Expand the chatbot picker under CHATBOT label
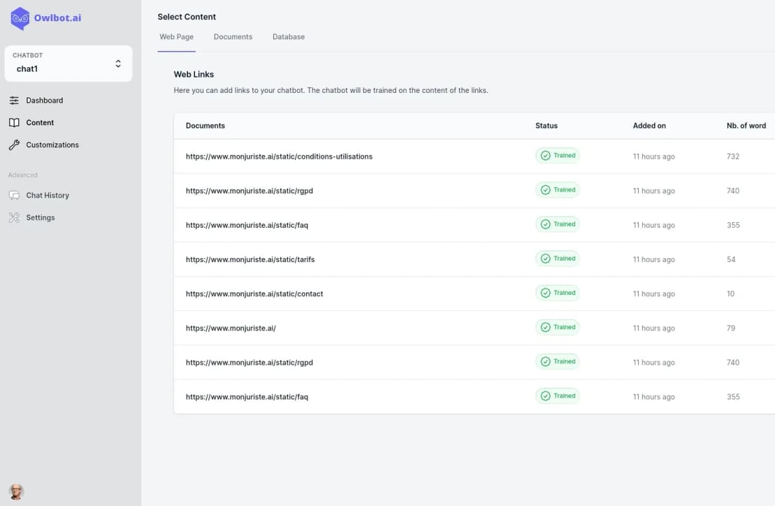Viewport: 775px width, 506px height. [x=68, y=63]
